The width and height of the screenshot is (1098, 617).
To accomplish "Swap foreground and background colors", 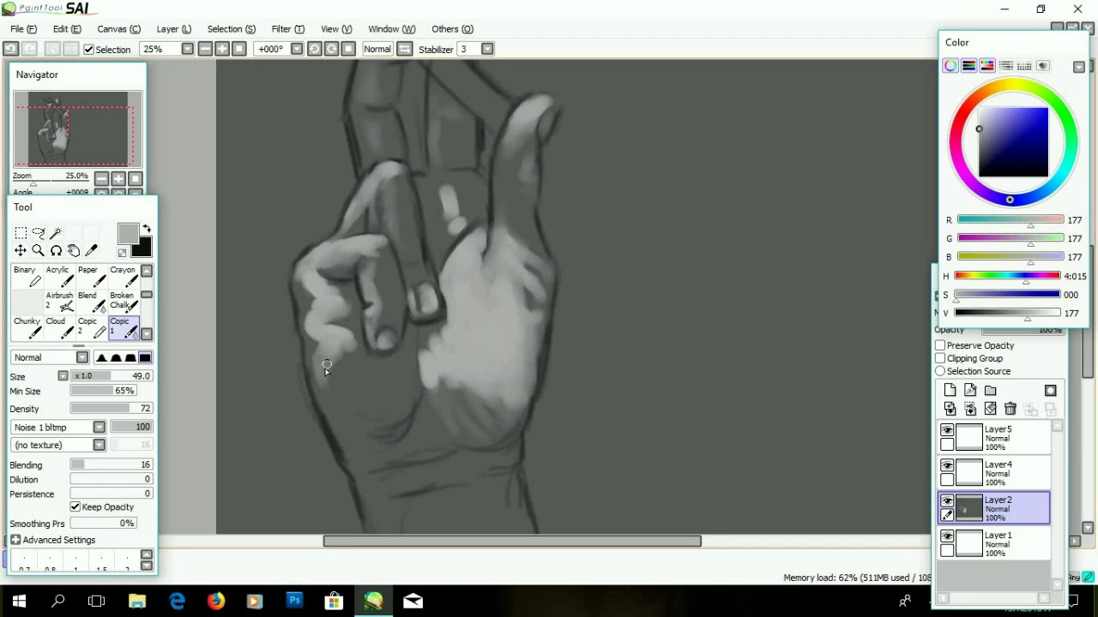I will click(x=147, y=229).
